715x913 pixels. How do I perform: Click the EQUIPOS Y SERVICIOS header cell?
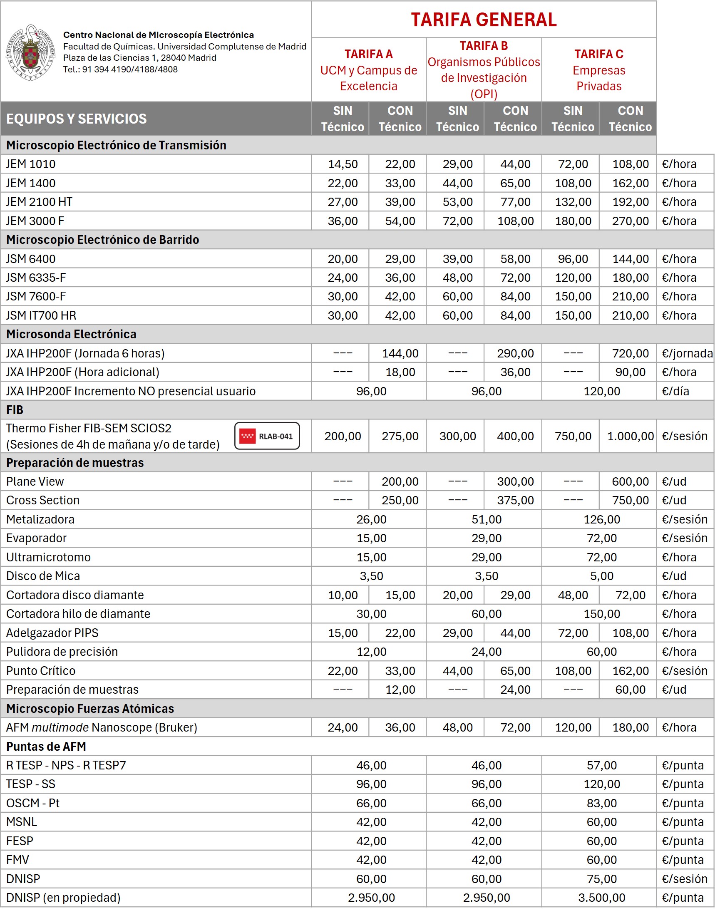(77, 119)
